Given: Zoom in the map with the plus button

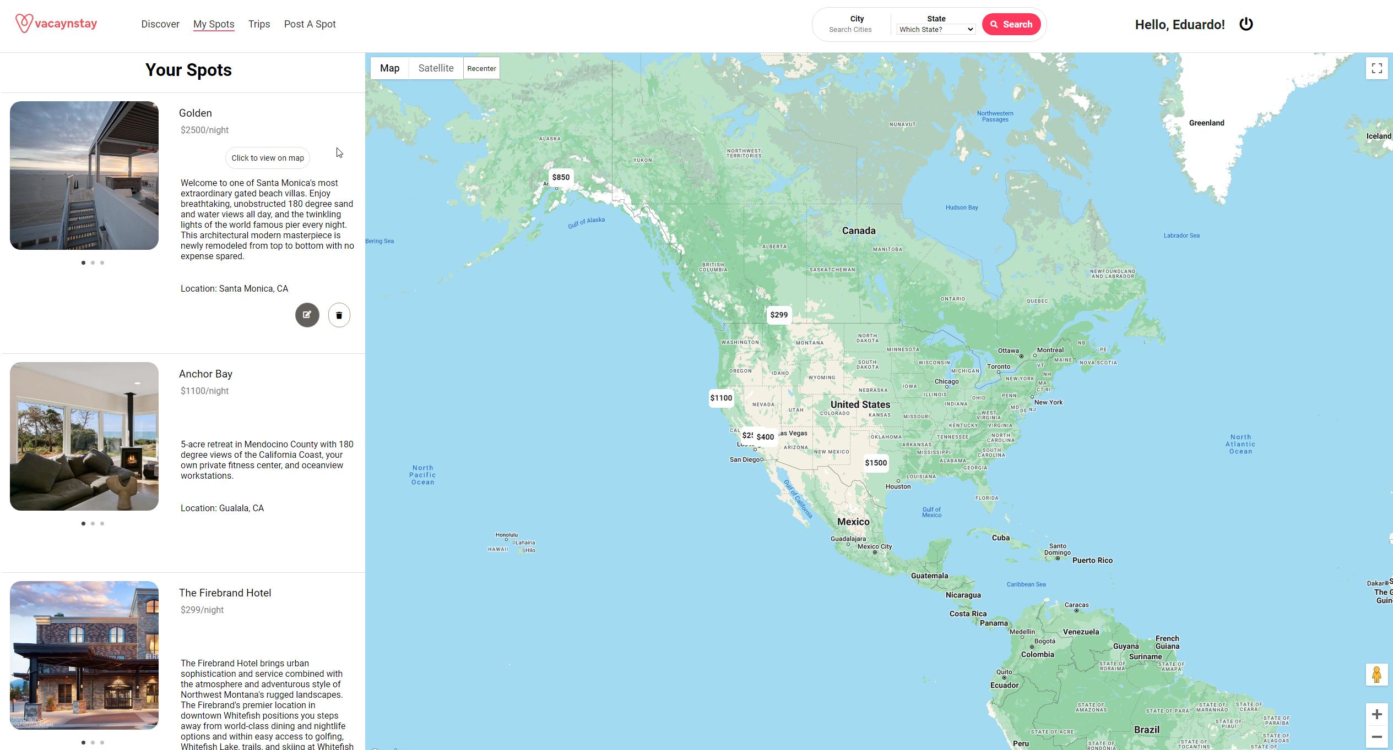Looking at the screenshot, I should 1376,714.
